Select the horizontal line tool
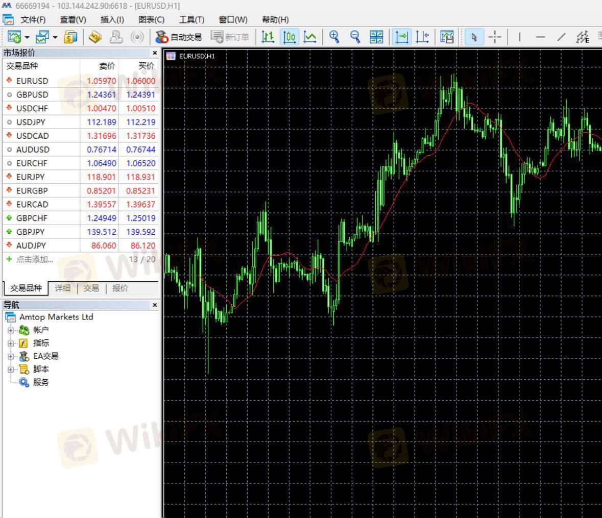Viewport: 602px width, 518px height. 540,37
